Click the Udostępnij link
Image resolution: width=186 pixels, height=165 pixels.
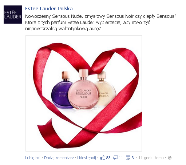click(x=87, y=158)
